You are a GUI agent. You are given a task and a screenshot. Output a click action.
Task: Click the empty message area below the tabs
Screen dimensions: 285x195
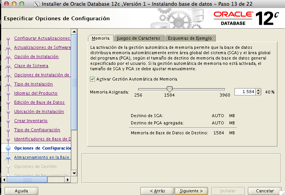181,168
